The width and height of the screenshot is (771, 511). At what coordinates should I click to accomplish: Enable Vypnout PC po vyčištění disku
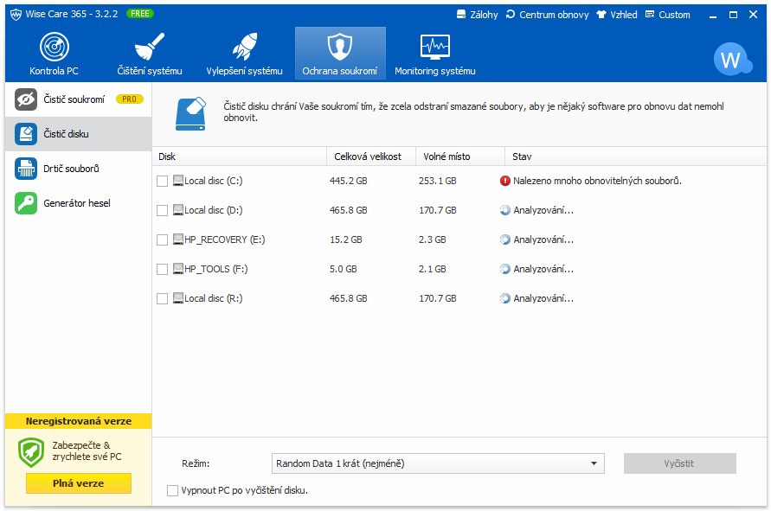172,490
